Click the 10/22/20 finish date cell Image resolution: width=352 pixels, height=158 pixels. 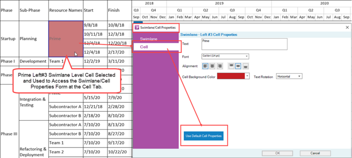[x=119, y=152]
